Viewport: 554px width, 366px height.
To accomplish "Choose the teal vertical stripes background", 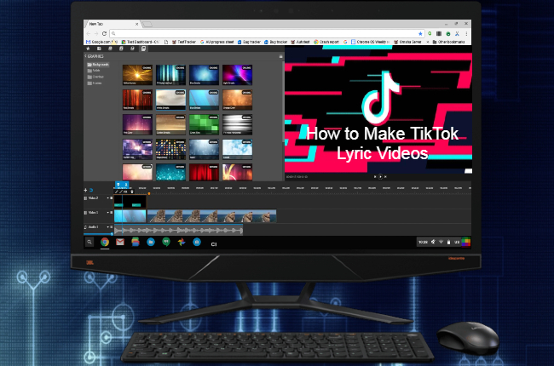I will point(170,75).
